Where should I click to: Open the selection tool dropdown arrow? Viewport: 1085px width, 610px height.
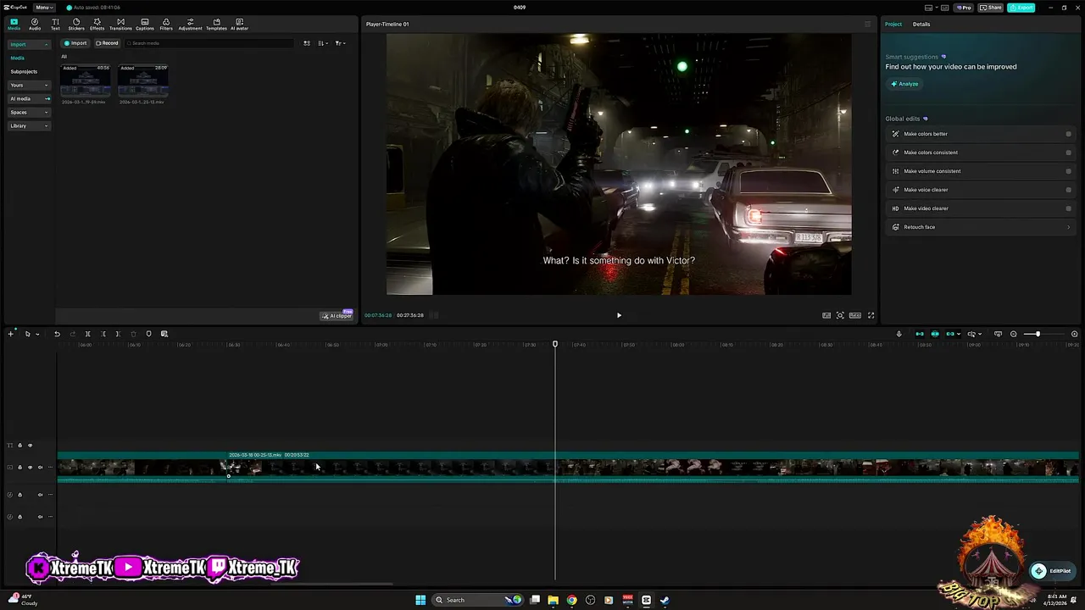pyautogui.click(x=37, y=334)
